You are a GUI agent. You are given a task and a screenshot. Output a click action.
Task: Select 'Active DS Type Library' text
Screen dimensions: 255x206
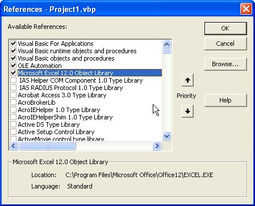(x=49, y=125)
